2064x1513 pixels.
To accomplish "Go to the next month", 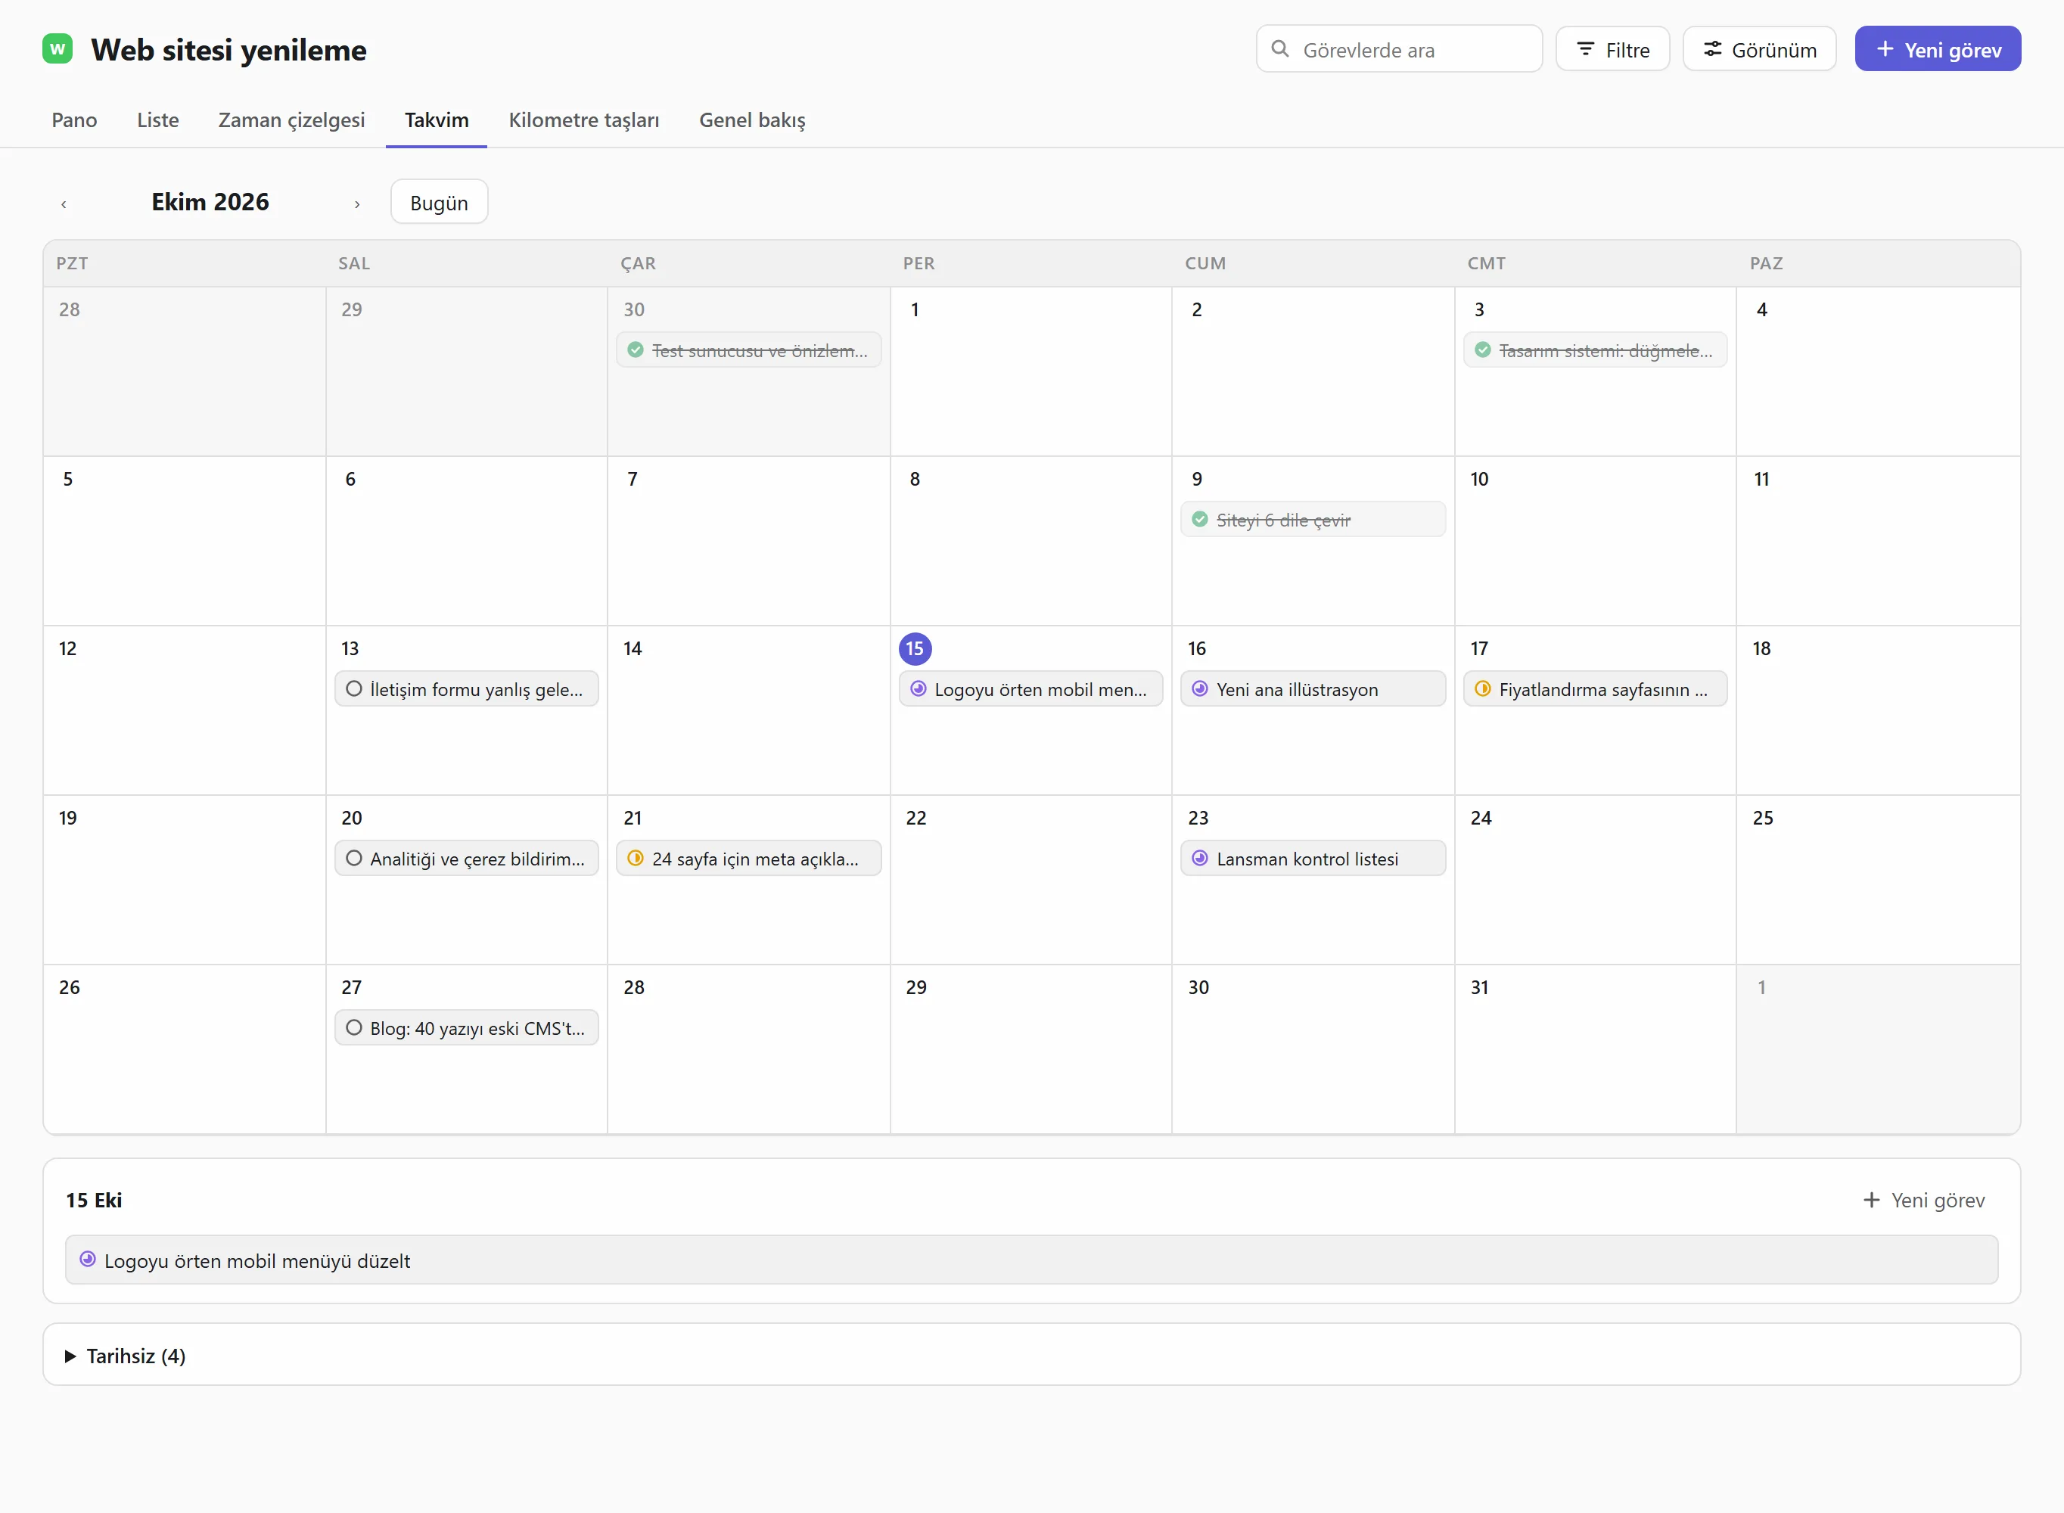I will pyautogui.click(x=357, y=203).
